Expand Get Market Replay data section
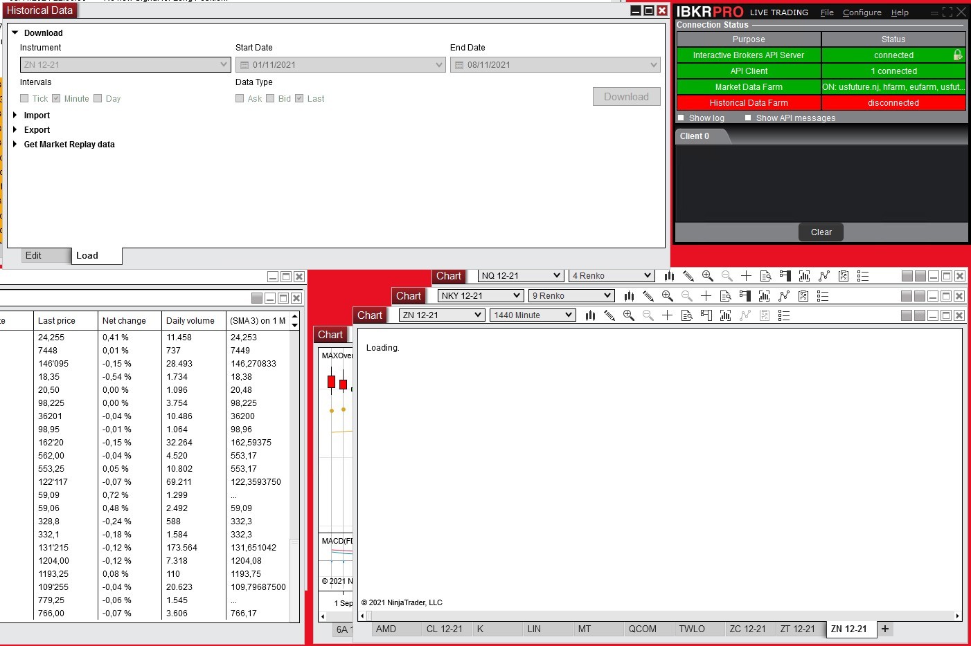Screen dimensions: 971x646 click(15, 144)
